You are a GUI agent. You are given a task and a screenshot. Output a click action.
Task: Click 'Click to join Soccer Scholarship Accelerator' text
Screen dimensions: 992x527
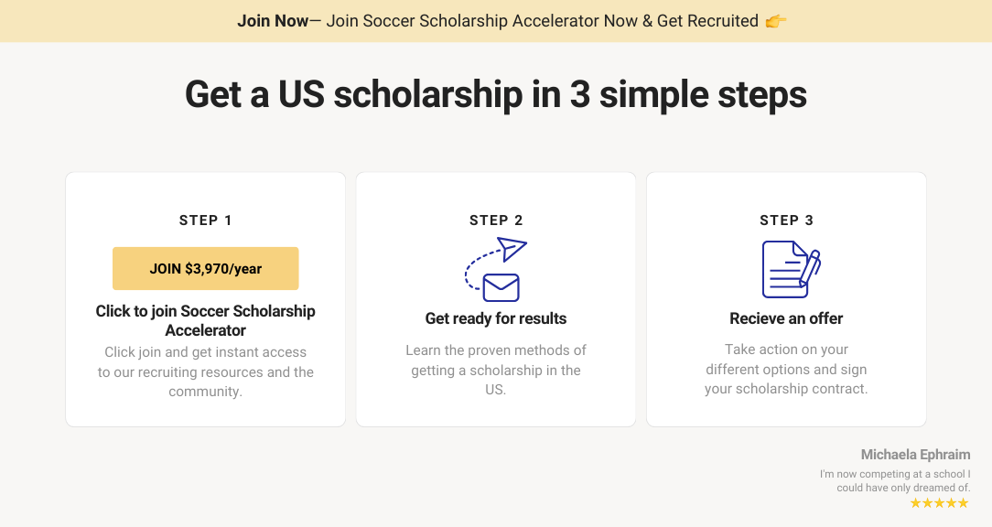pos(205,320)
